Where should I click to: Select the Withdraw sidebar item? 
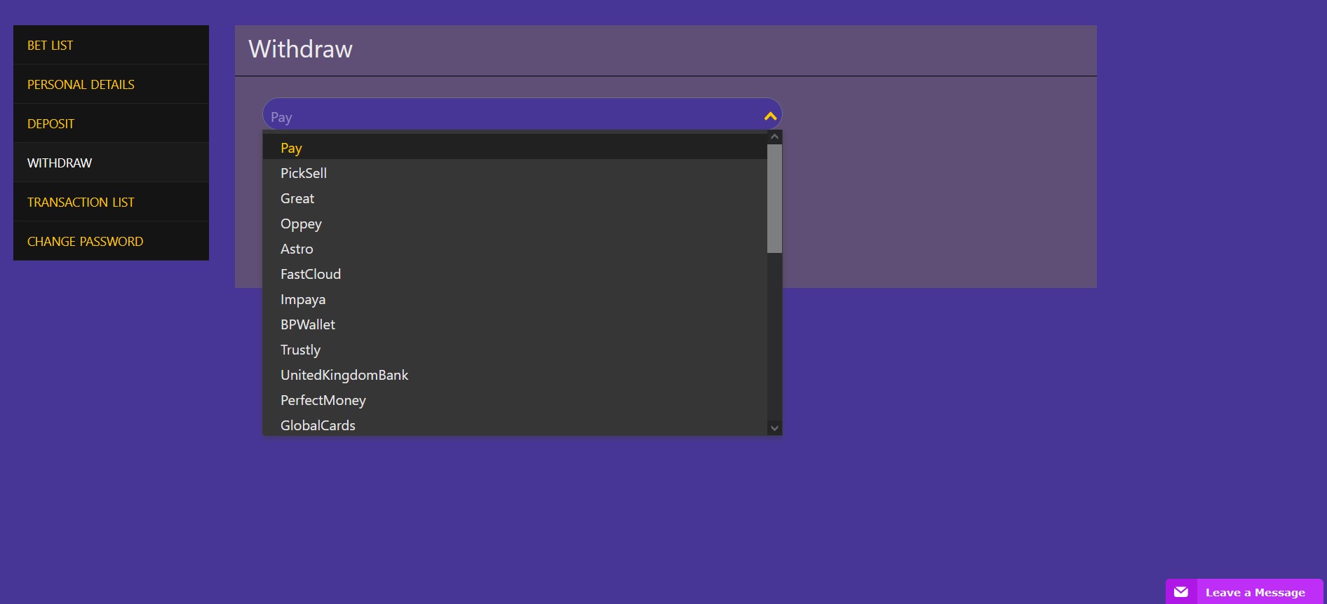(x=111, y=163)
